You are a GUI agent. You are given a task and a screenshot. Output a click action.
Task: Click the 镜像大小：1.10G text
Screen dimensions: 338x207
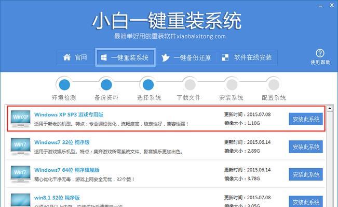click(242, 123)
